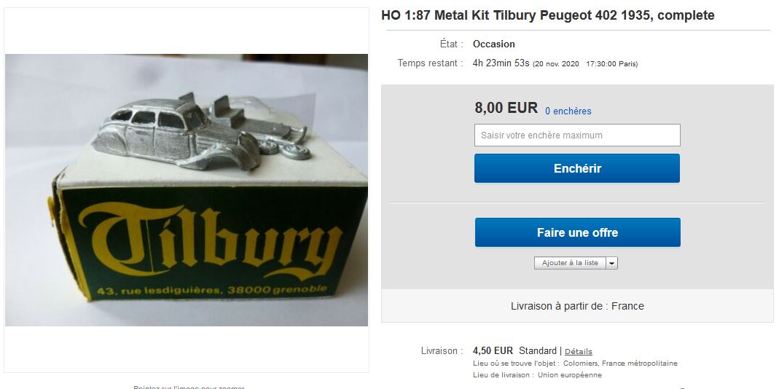Open the dropdown arrow beside Ajouter à la liste

pos(612,263)
